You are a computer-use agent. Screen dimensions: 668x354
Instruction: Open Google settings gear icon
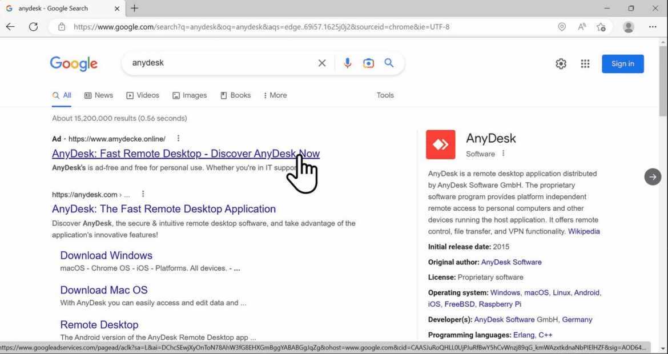[561, 64]
